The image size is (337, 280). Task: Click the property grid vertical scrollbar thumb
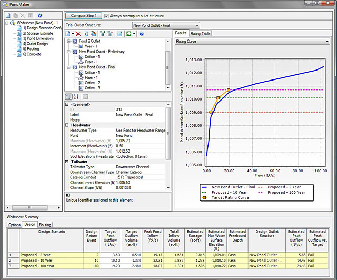tap(168, 134)
